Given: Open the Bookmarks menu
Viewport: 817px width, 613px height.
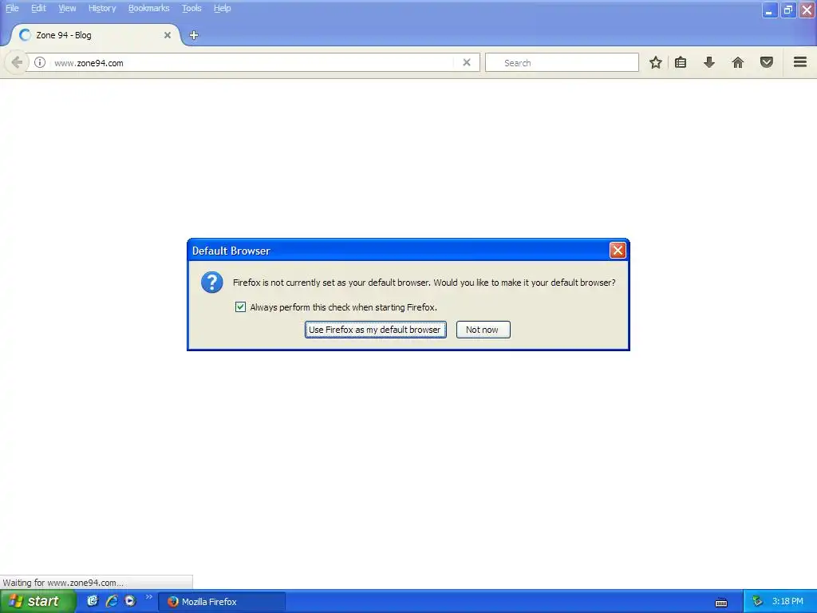Looking at the screenshot, I should [149, 8].
